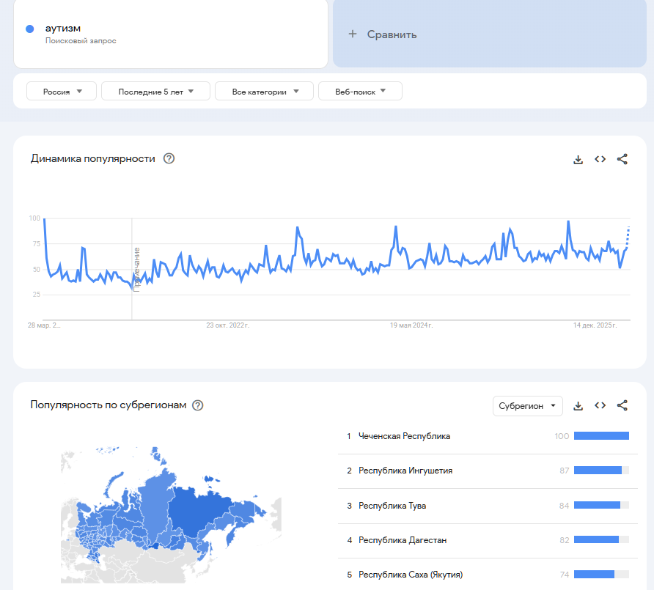Select the аутизм search term card
The height and width of the screenshot is (590, 654).
170,34
